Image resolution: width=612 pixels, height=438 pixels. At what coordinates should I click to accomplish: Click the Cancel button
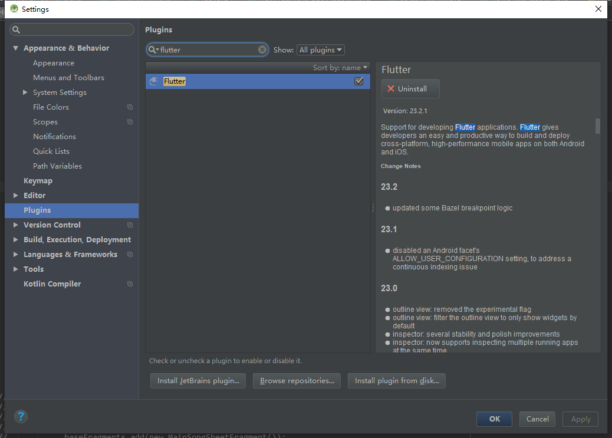pyautogui.click(x=537, y=419)
